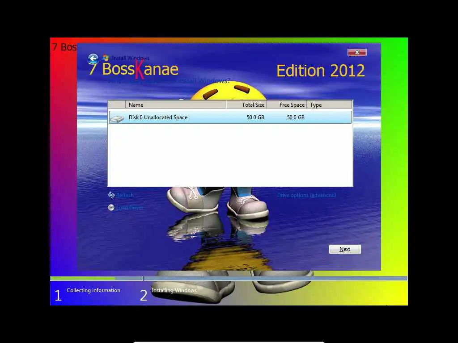Screen dimensions: 458x343
Task: Click the Refresh link
Action: (125, 195)
